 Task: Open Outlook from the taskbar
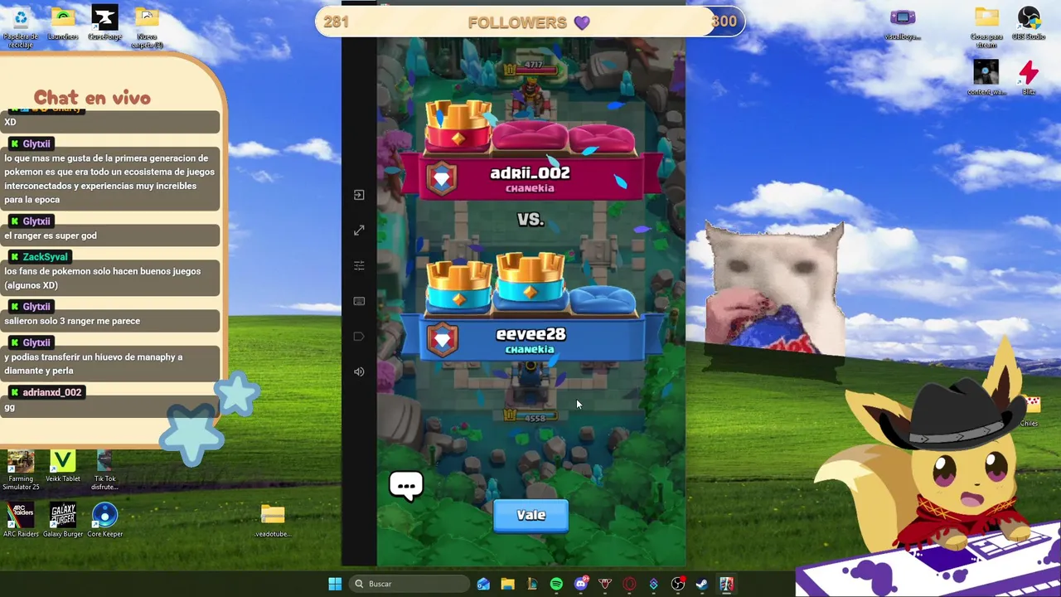tap(483, 584)
